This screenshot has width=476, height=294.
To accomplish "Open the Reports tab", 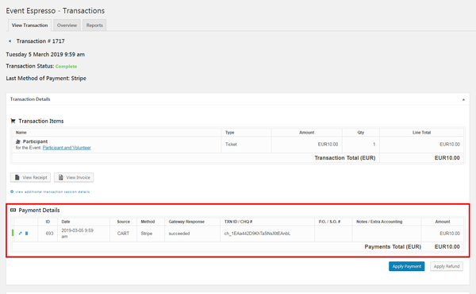I will pos(94,25).
